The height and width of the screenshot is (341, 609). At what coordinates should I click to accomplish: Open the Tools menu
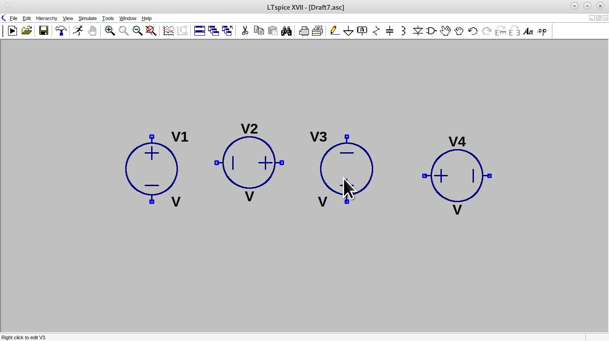pos(108,18)
